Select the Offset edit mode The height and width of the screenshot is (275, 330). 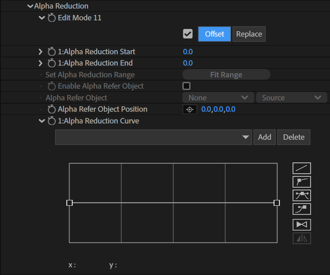[x=214, y=34]
